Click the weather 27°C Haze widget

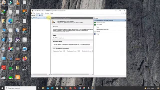149,88
